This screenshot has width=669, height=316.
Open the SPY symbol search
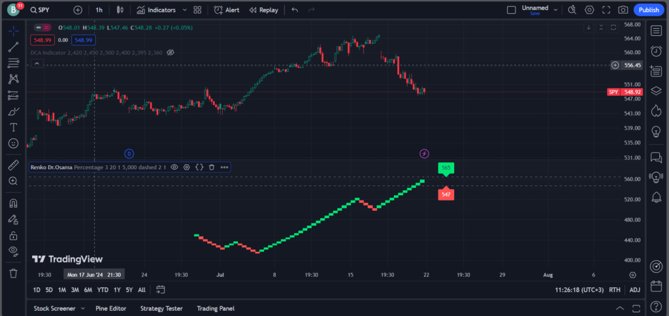coord(40,10)
